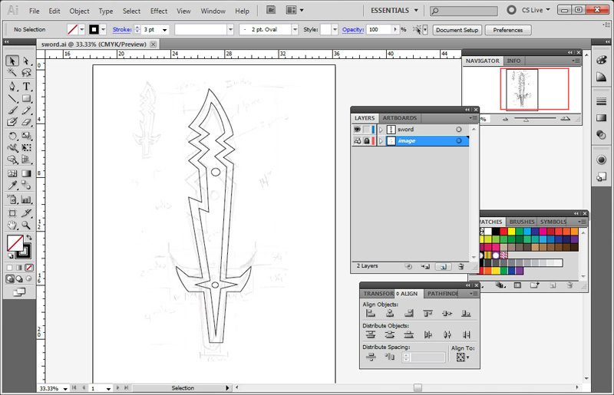Click the Document Setup button

coord(457,30)
